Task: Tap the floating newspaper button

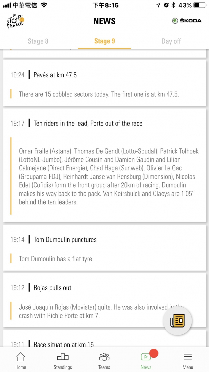Action: pos(177,321)
